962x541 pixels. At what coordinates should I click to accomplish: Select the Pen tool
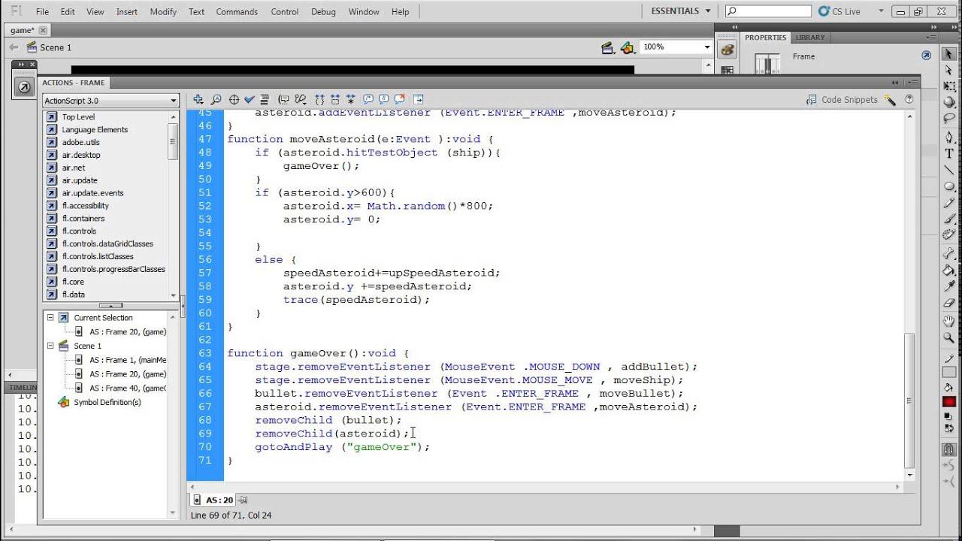[949, 138]
